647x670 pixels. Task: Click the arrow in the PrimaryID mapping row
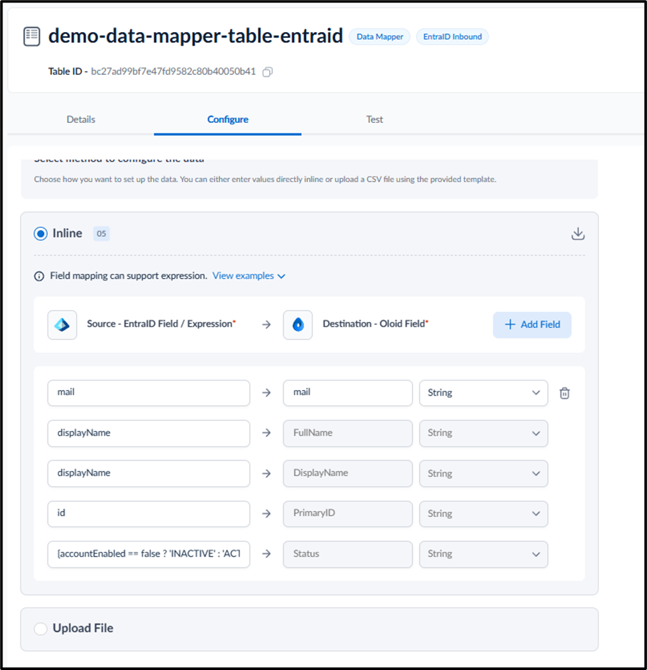266,514
